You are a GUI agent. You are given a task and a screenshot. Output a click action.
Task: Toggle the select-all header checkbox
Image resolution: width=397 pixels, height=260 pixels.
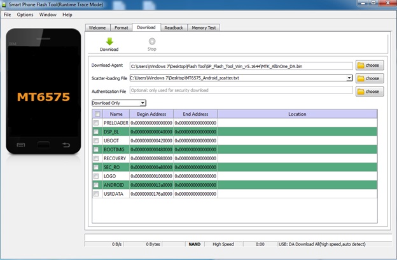97,114
